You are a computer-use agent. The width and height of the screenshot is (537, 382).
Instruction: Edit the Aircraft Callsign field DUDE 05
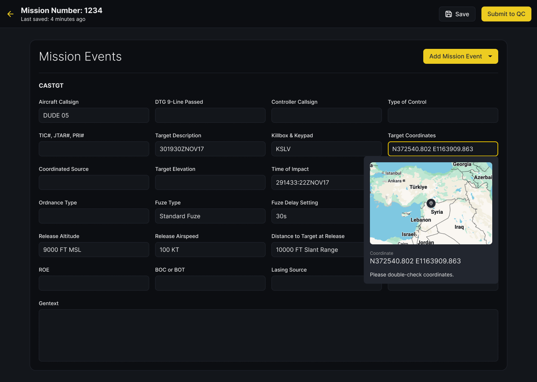point(94,115)
